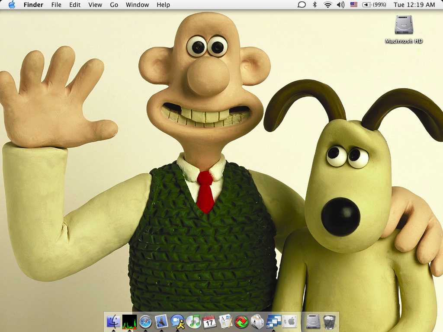443x332 pixels.
Task: Open the red-green arrows sync app in Dock
Action: point(241,322)
